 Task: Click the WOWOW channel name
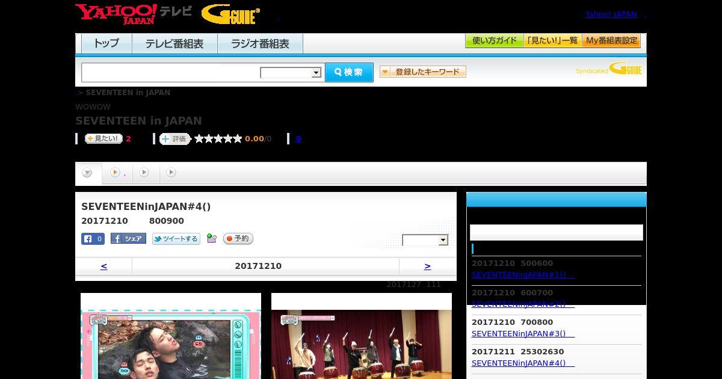coord(93,107)
